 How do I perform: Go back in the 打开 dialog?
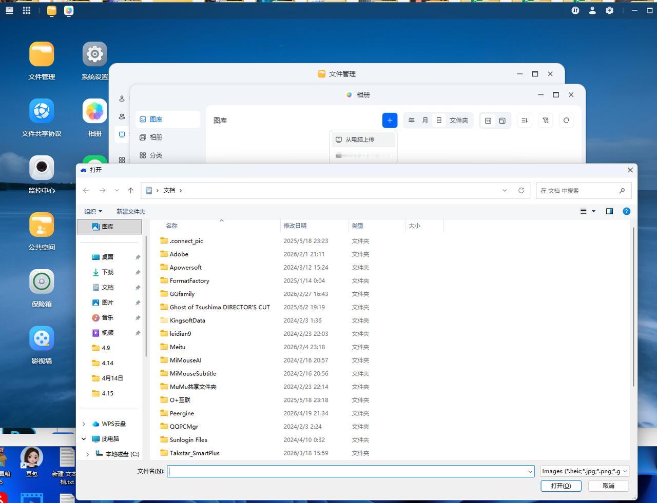pyautogui.click(x=86, y=190)
